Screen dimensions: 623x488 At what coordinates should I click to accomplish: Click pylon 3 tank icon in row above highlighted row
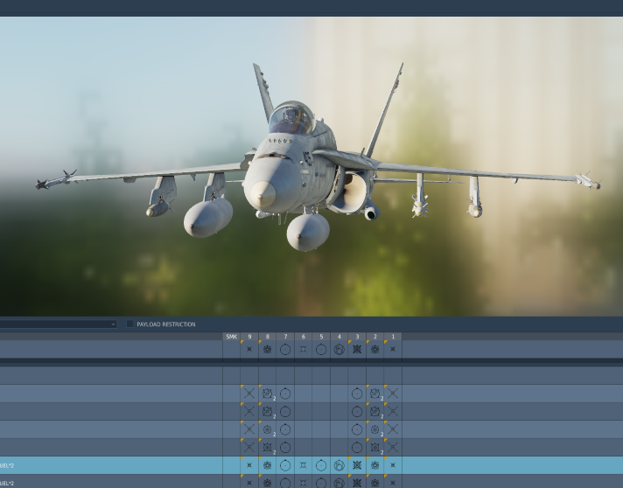pos(357,448)
